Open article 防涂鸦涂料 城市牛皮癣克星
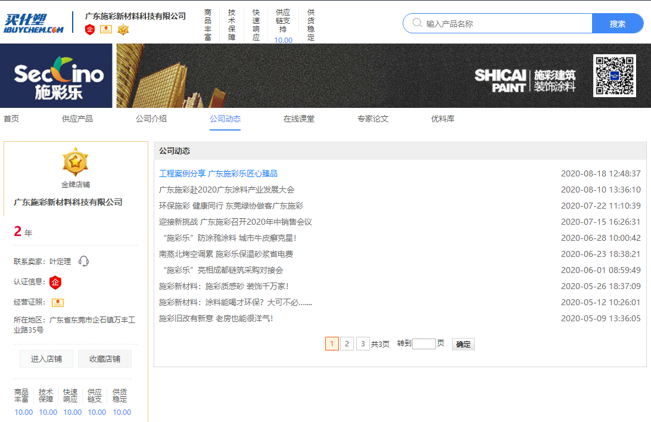The width and height of the screenshot is (651, 422). coord(228,238)
